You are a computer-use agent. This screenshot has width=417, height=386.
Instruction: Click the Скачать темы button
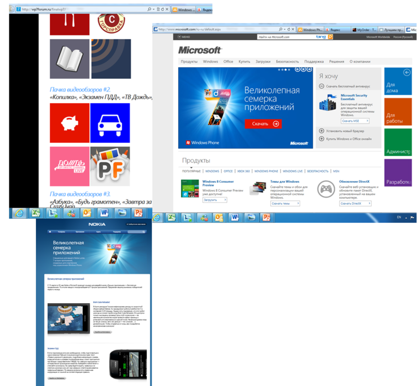coord(285,203)
